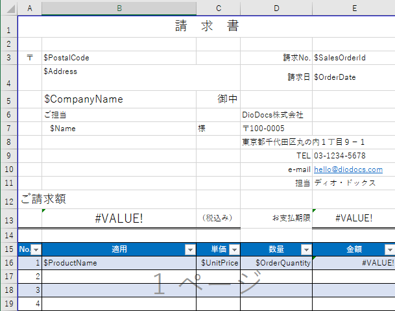Select column E header

click(x=353, y=8)
